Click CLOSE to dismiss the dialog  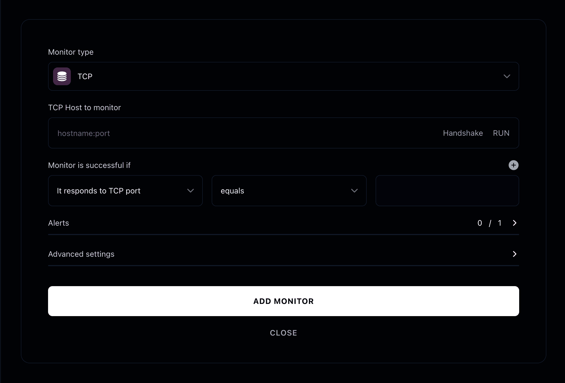tap(283, 333)
